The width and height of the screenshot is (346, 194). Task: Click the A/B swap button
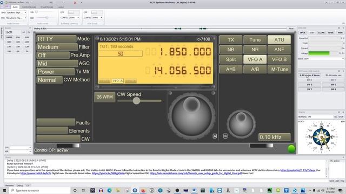(255, 70)
